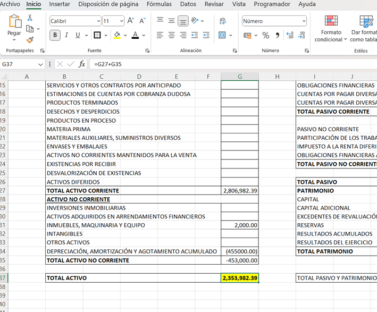Increase font size with the large A icon

(x=131, y=21)
